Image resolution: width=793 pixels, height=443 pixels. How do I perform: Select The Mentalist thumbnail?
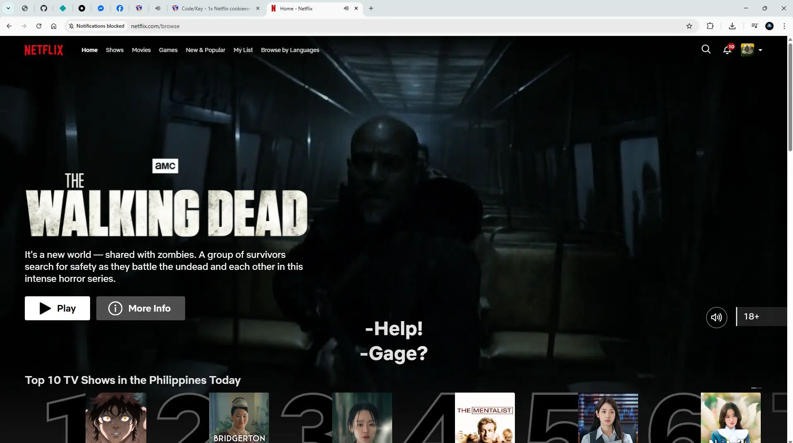(x=485, y=418)
